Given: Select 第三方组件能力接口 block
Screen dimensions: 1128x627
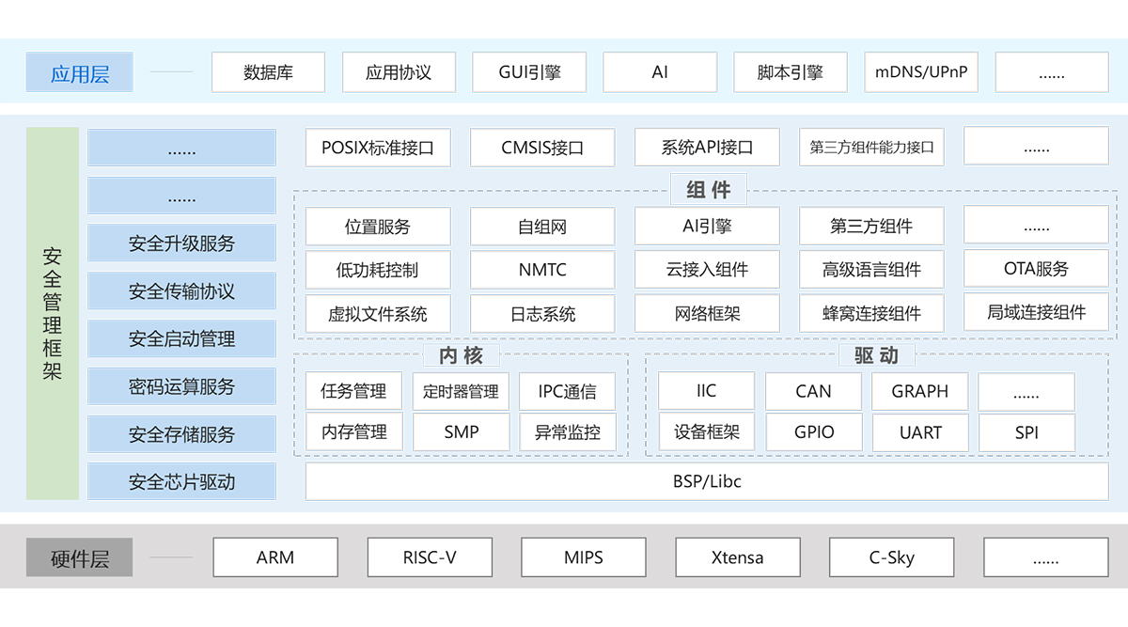Looking at the screenshot, I should pos(871,148).
